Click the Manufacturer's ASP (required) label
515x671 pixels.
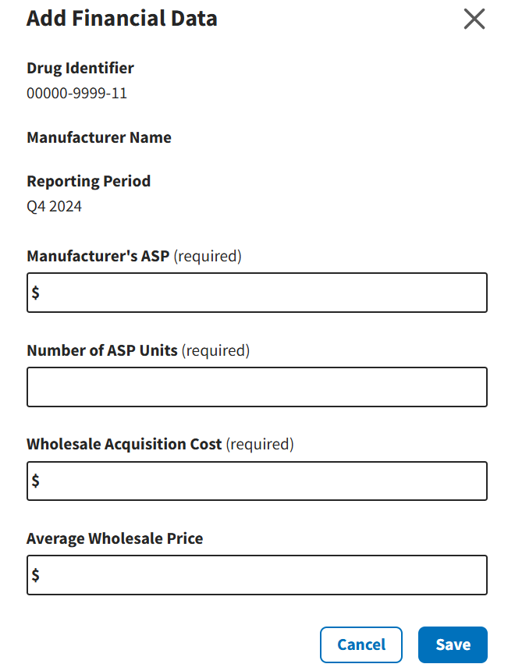(x=134, y=256)
